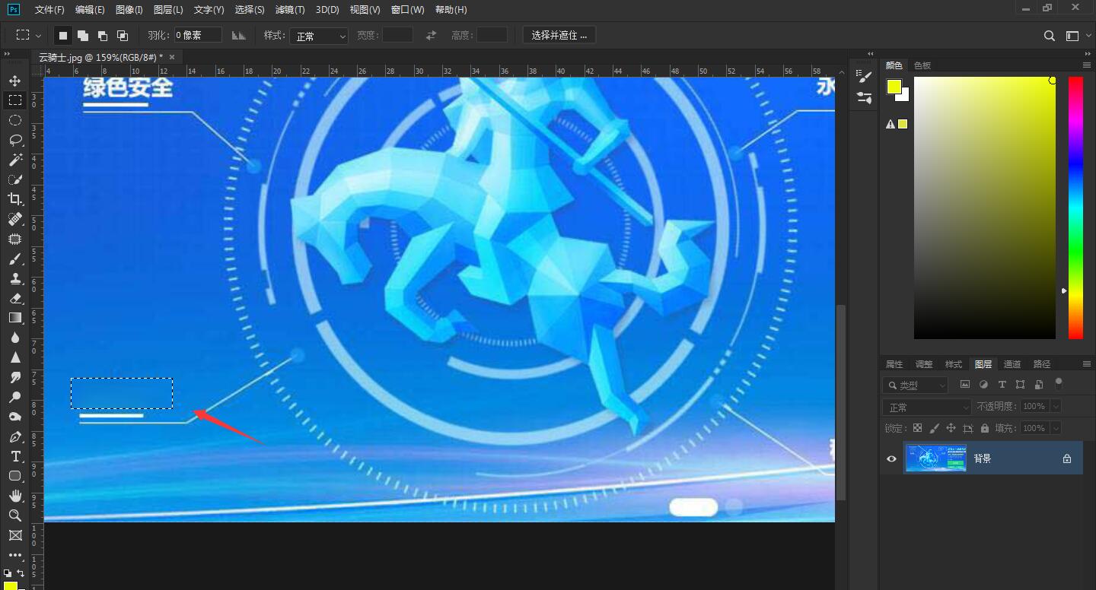The width and height of the screenshot is (1096, 590).
Task: Select the Rounded Rectangle shape tool
Action: (15, 476)
